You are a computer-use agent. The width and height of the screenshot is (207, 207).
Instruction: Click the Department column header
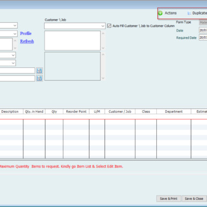point(174,112)
